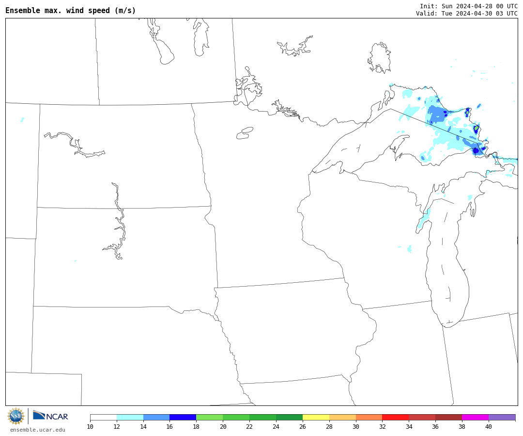Click the colorbar label '10'
523x436 pixels.
click(90, 427)
